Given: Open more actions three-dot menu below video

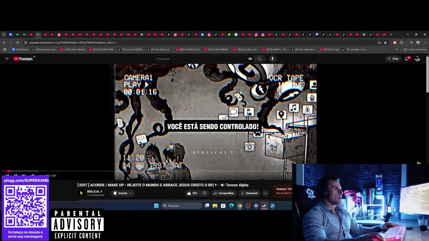Looking at the screenshot, I should tap(265, 193).
